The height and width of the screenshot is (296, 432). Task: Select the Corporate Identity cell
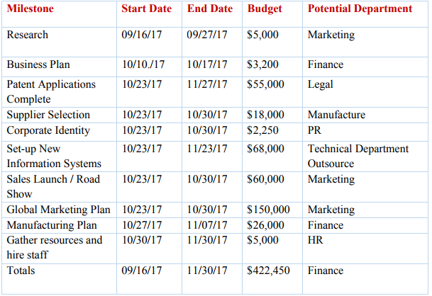(x=48, y=130)
